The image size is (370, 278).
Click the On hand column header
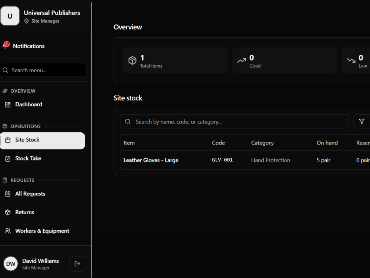point(327,143)
